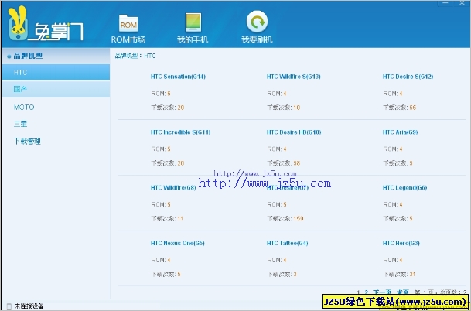This screenshot has height=311, width=471.
Task: Click HTC in the 品牌机型 breadcrumb
Action: tap(150, 56)
